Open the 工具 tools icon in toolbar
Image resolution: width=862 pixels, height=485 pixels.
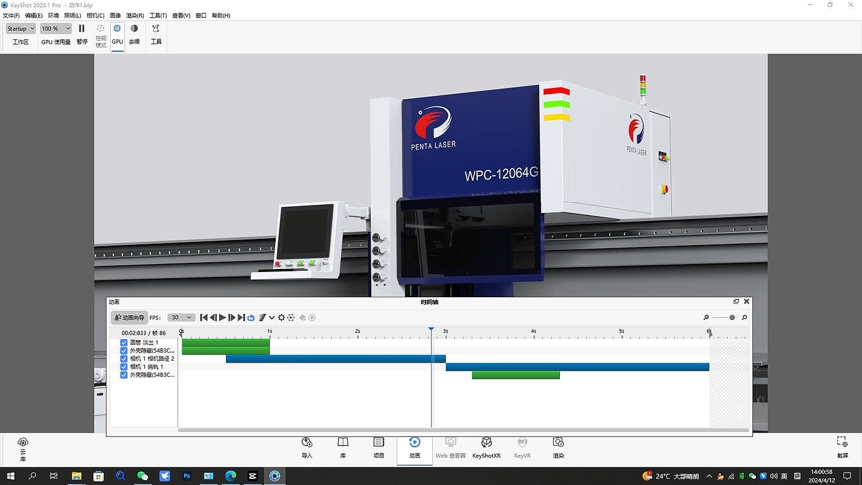pyautogui.click(x=156, y=29)
